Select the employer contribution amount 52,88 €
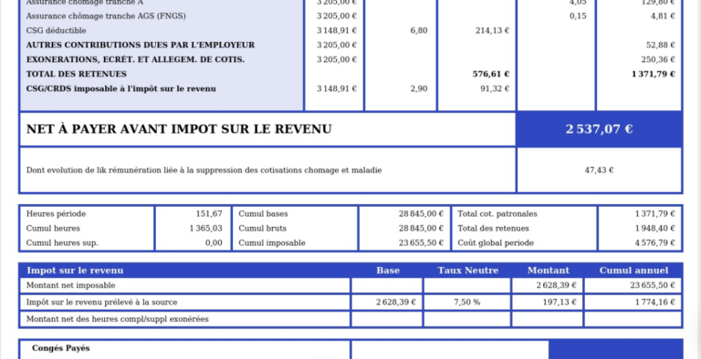Screen dimensions: 701x359 [660, 45]
